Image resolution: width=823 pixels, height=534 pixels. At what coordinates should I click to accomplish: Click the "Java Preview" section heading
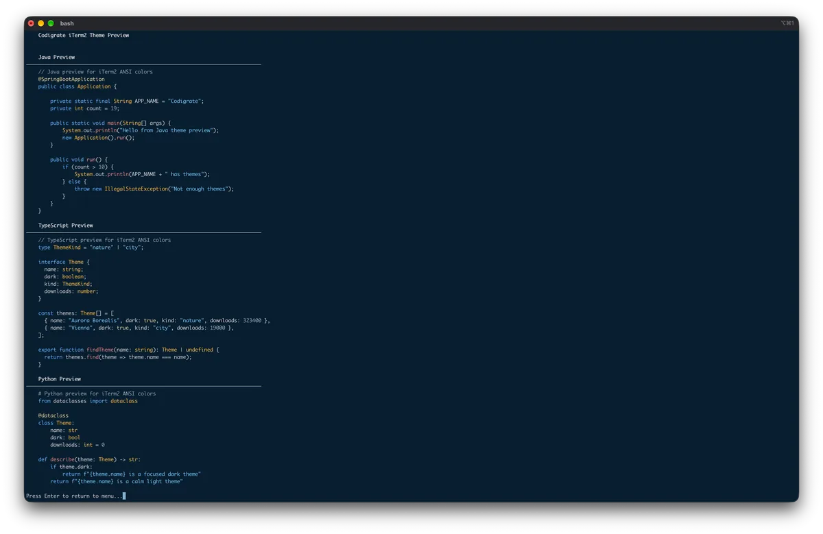(56, 57)
